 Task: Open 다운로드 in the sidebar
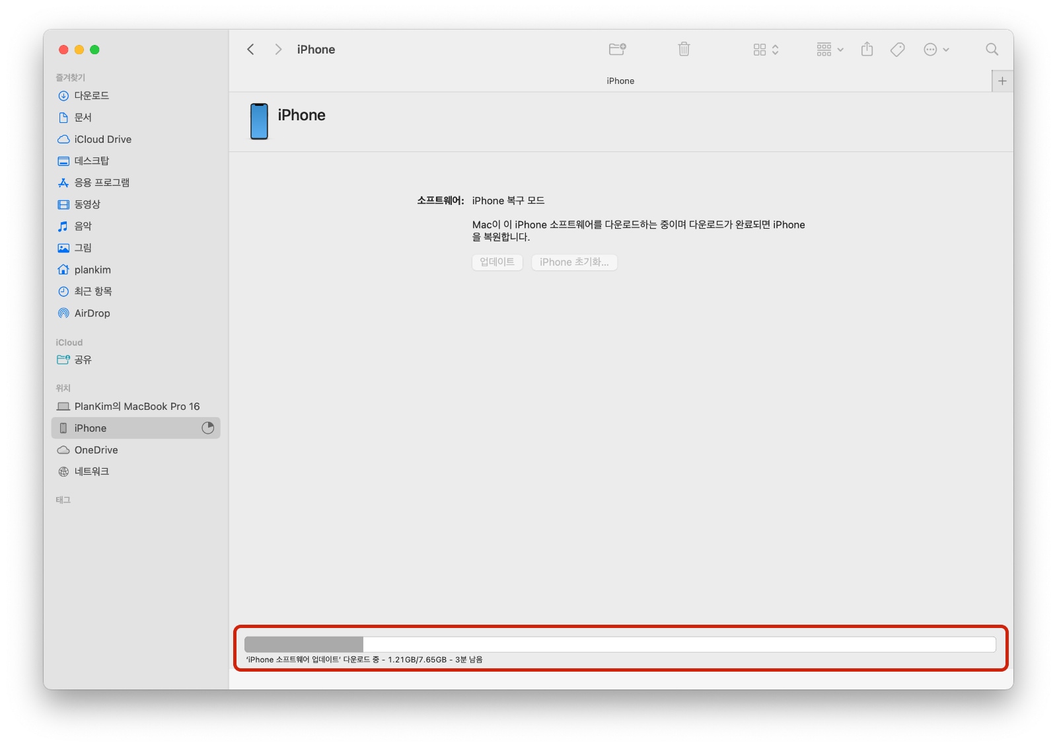pyautogui.click(x=135, y=96)
